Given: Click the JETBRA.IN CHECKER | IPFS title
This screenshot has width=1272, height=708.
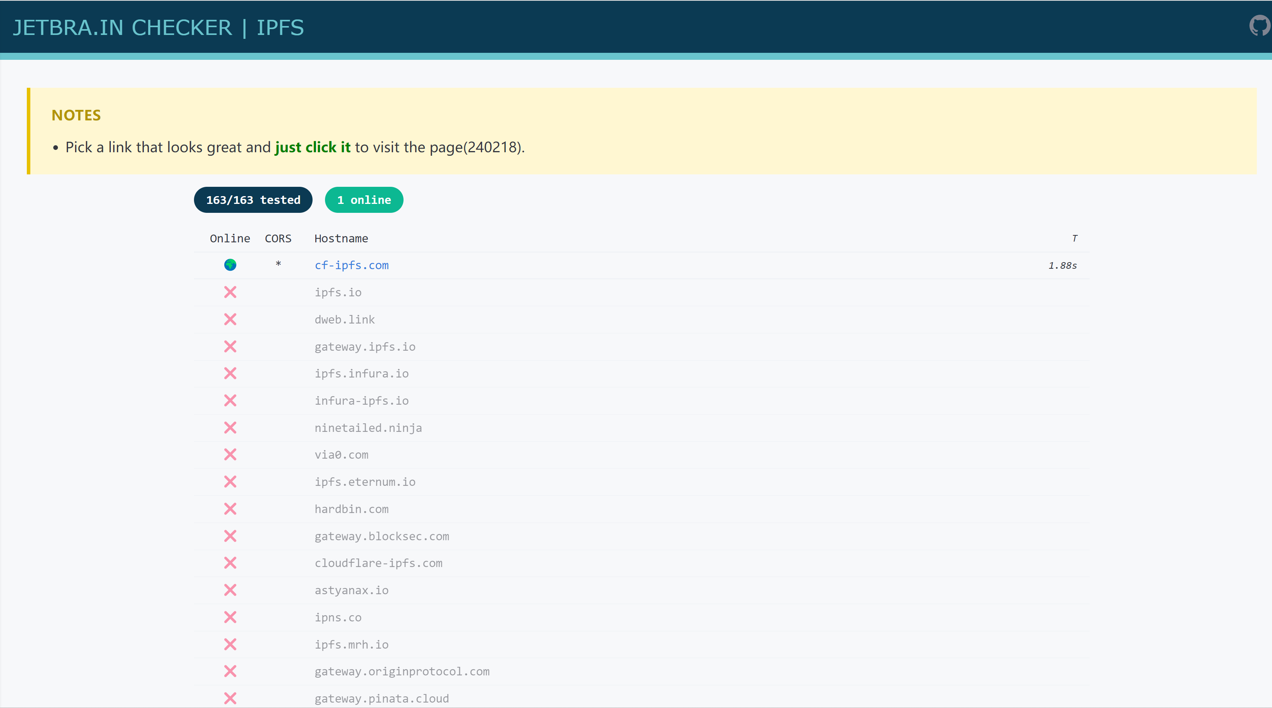Looking at the screenshot, I should pyautogui.click(x=158, y=28).
